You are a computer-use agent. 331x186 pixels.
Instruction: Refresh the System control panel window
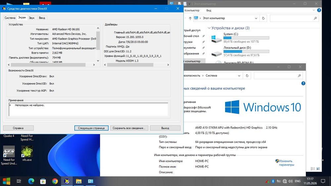tap(247, 76)
